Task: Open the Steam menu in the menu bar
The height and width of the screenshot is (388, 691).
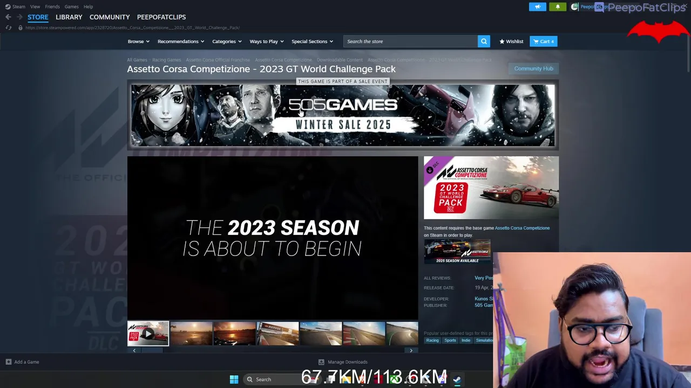Action: [15, 6]
